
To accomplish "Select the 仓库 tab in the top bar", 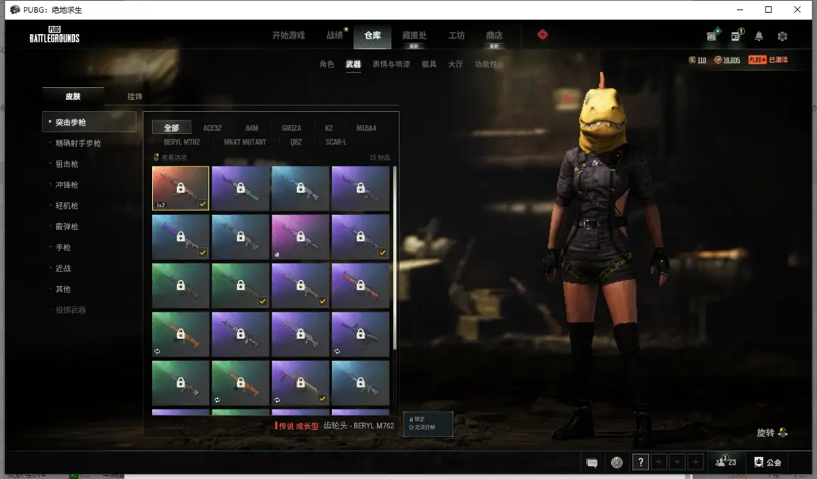I will click(372, 35).
